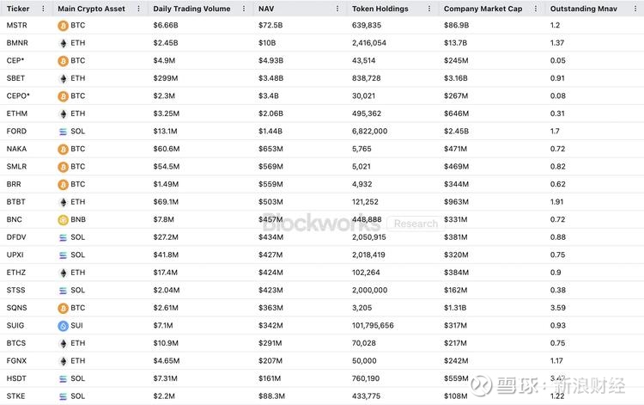Open the Outstanding Mnav column options menu
Screen dimensions: 644x405
[x=630, y=9]
